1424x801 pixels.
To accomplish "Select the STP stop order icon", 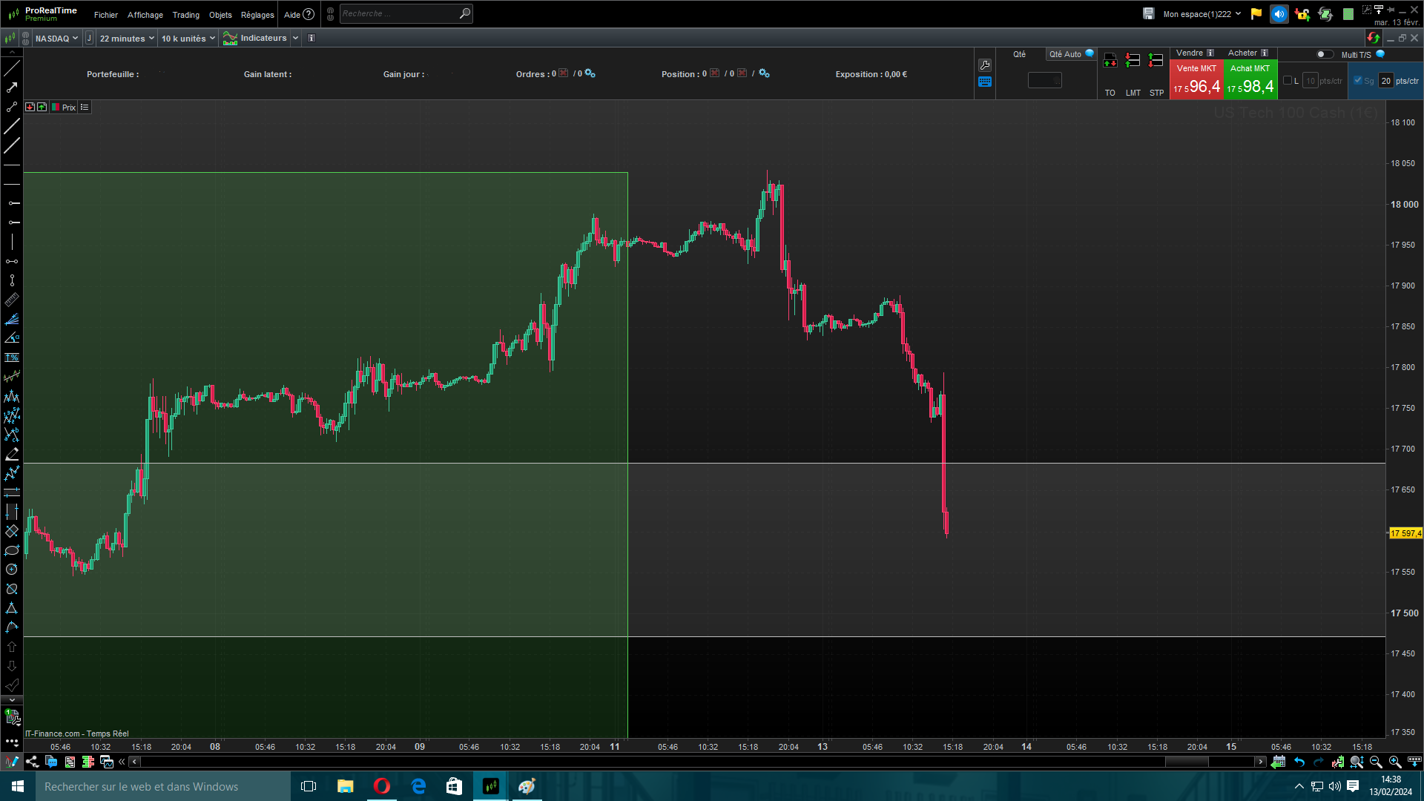I will tap(1156, 61).
